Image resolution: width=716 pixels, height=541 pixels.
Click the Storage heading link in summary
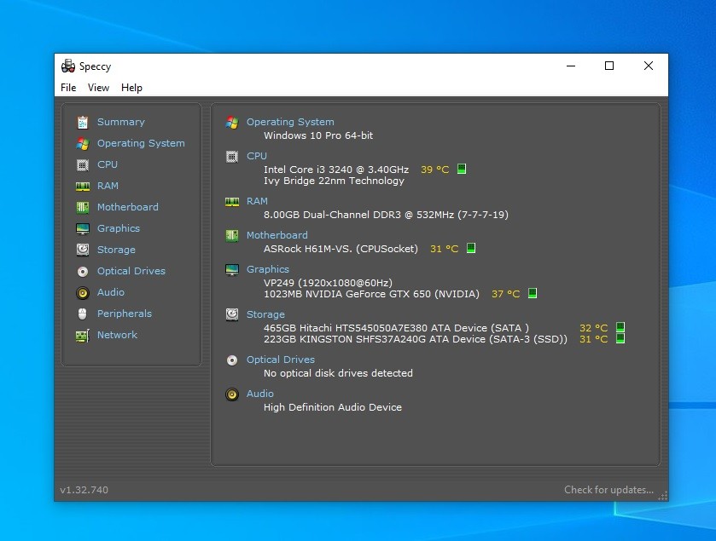click(x=265, y=315)
